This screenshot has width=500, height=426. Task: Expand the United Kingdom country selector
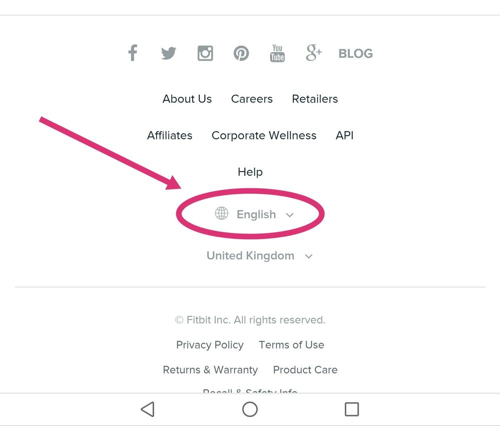pyautogui.click(x=260, y=256)
